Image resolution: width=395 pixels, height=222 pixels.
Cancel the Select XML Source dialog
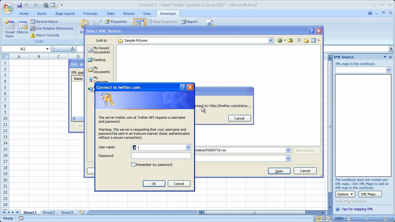coord(305,171)
